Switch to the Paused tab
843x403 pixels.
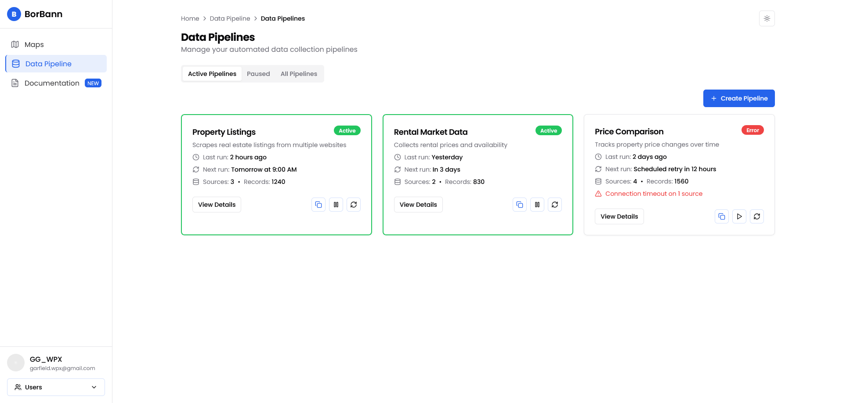pos(258,74)
